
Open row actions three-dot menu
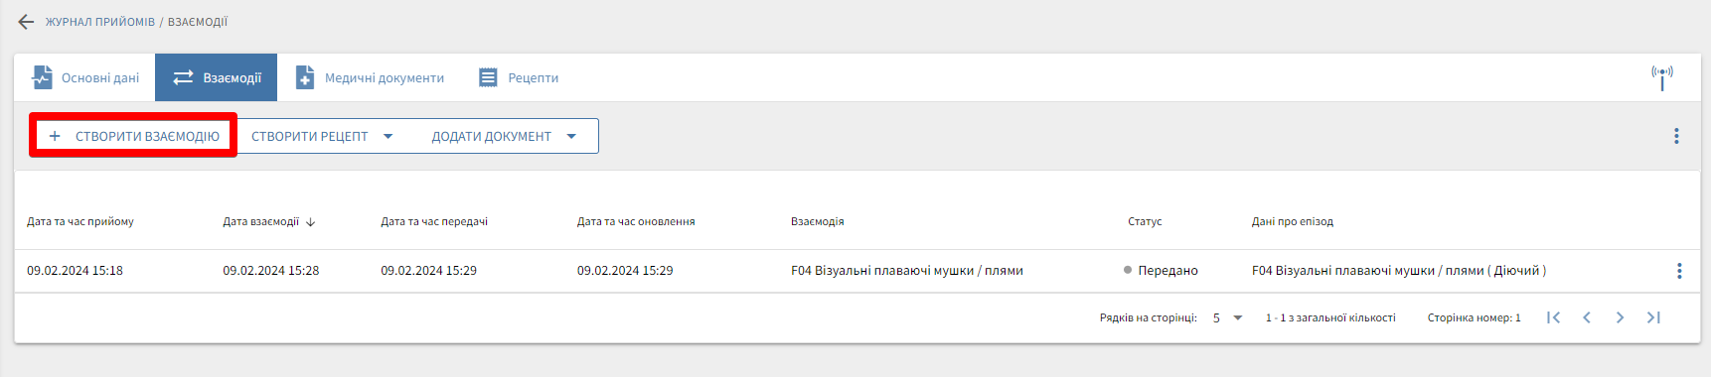point(1679,271)
